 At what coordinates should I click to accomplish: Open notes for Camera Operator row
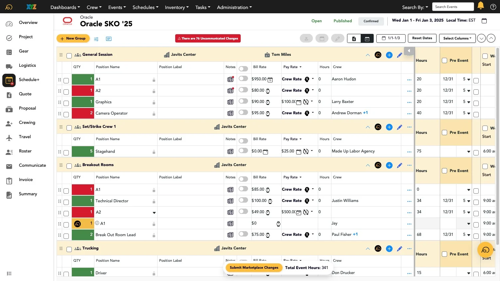click(x=230, y=113)
